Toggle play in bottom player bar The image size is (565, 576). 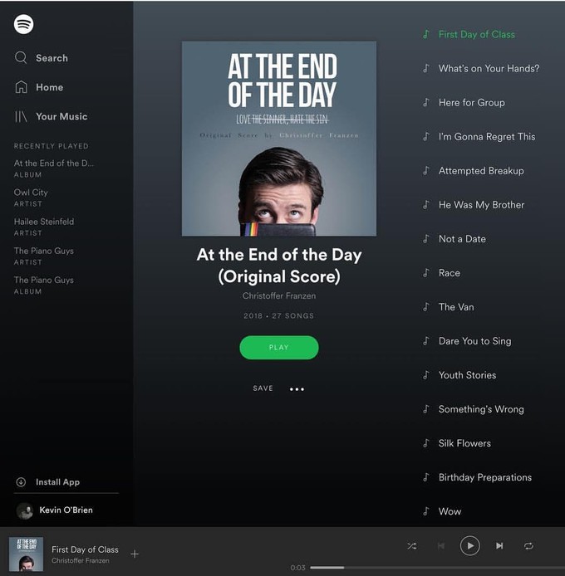tap(469, 546)
